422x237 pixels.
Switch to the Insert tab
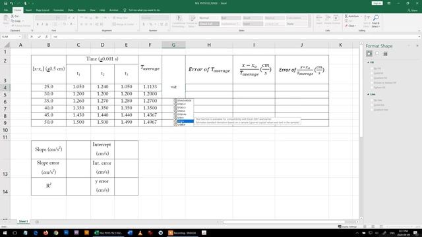click(x=28, y=11)
